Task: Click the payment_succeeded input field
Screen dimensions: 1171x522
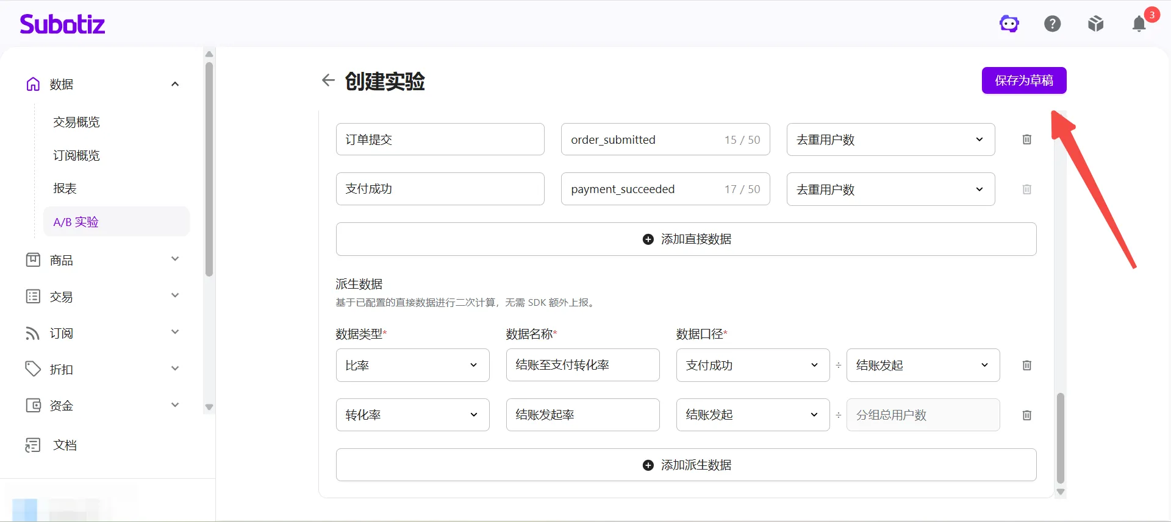Action: [665, 189]
